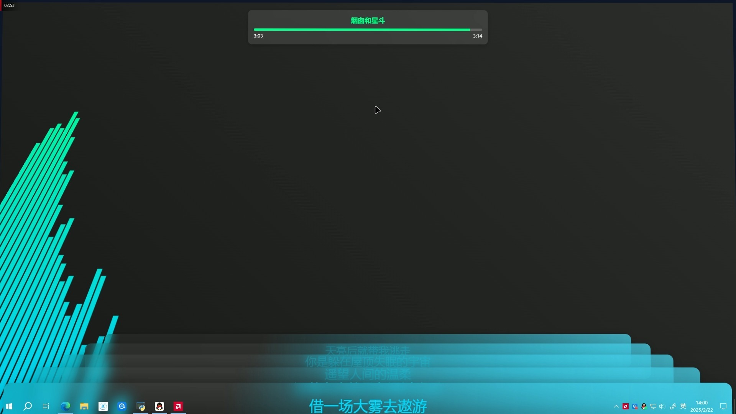This screenshot has height=414, width=736.
Task: Open the Windows Start menu
Action: [9, 406]
